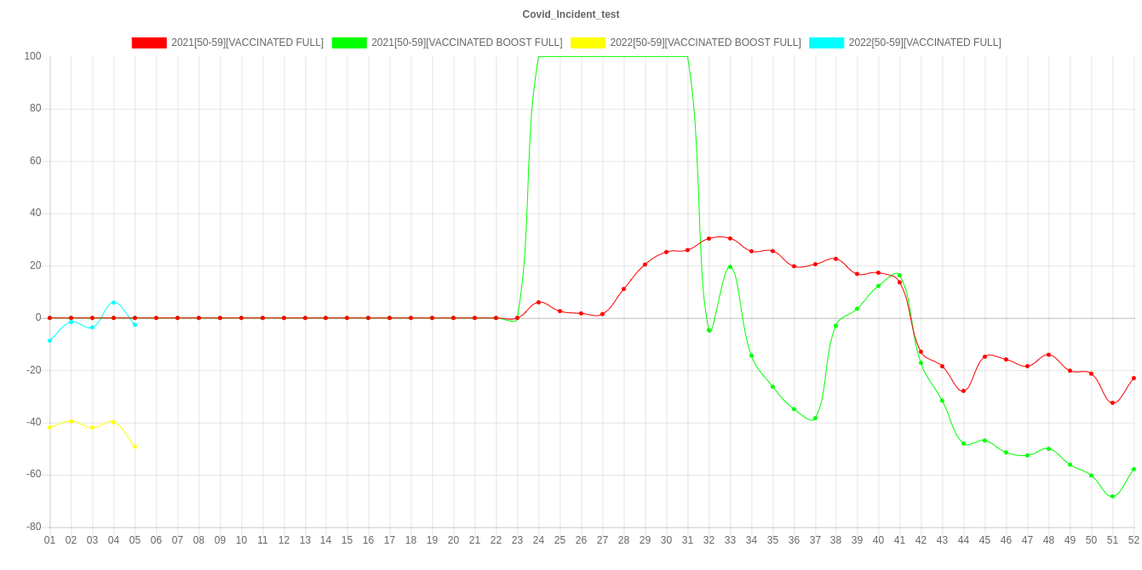
Task: Click the red 2021 VACCINATED FULL legend swatch
Action: pos(148,43)
